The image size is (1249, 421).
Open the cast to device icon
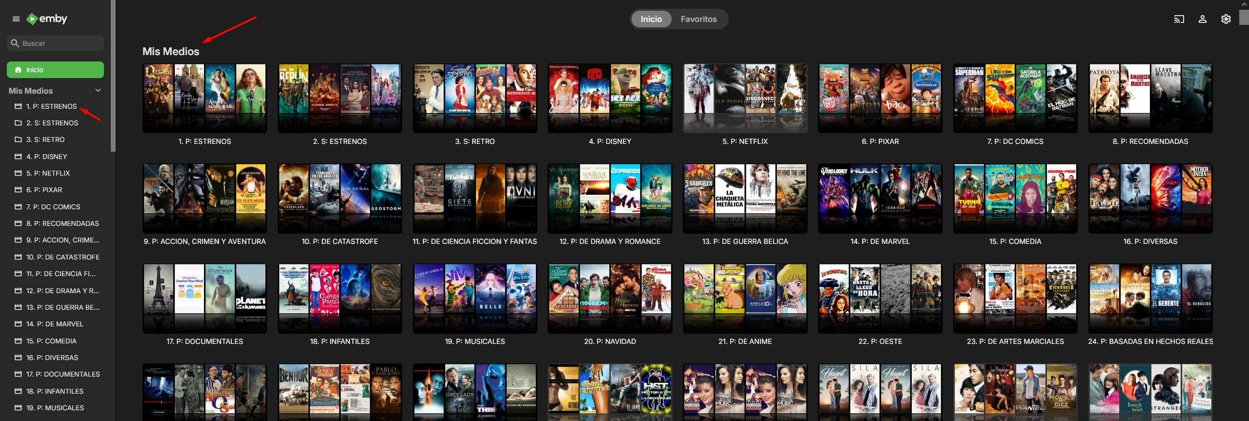(x=1179, y=19)
